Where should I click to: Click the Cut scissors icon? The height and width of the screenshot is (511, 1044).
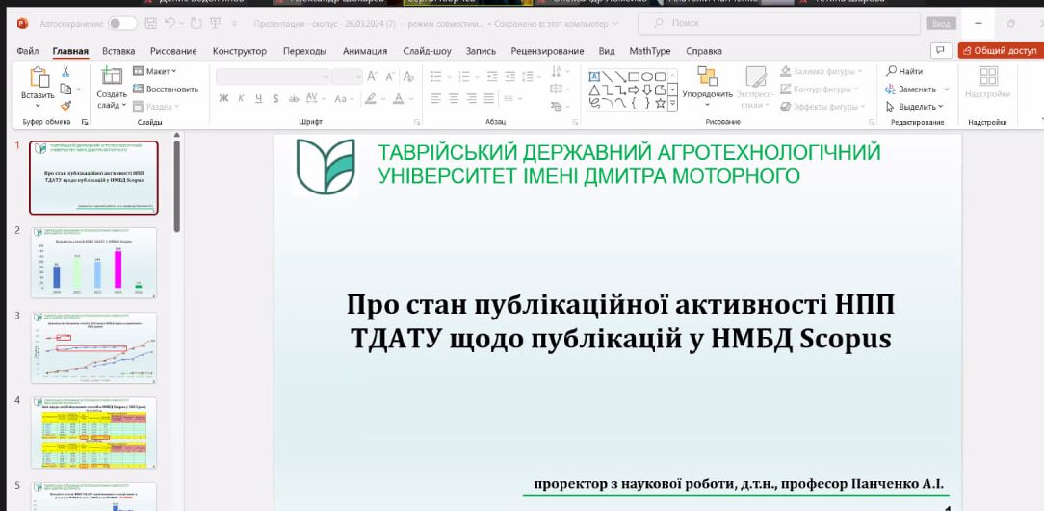65,72
